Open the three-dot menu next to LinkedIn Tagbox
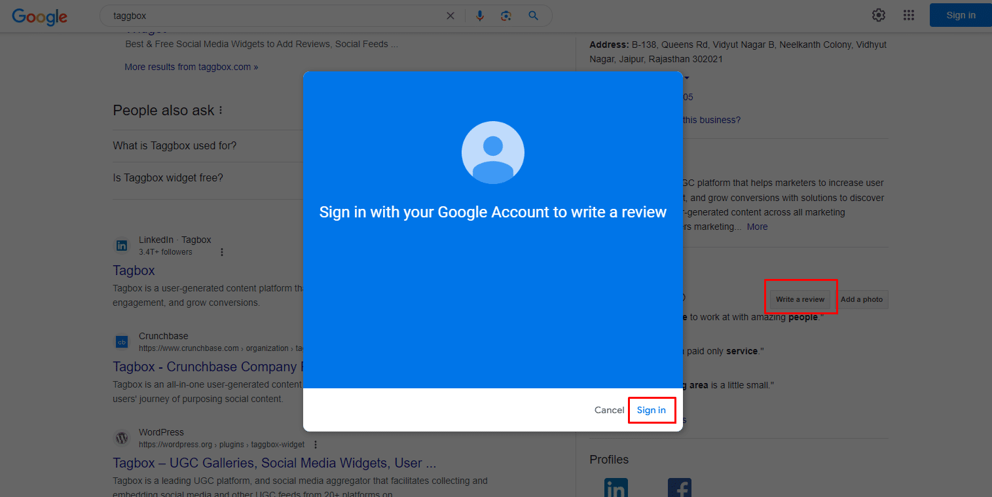This screenshot has height=497, width=992. click(x=221, y=251)
